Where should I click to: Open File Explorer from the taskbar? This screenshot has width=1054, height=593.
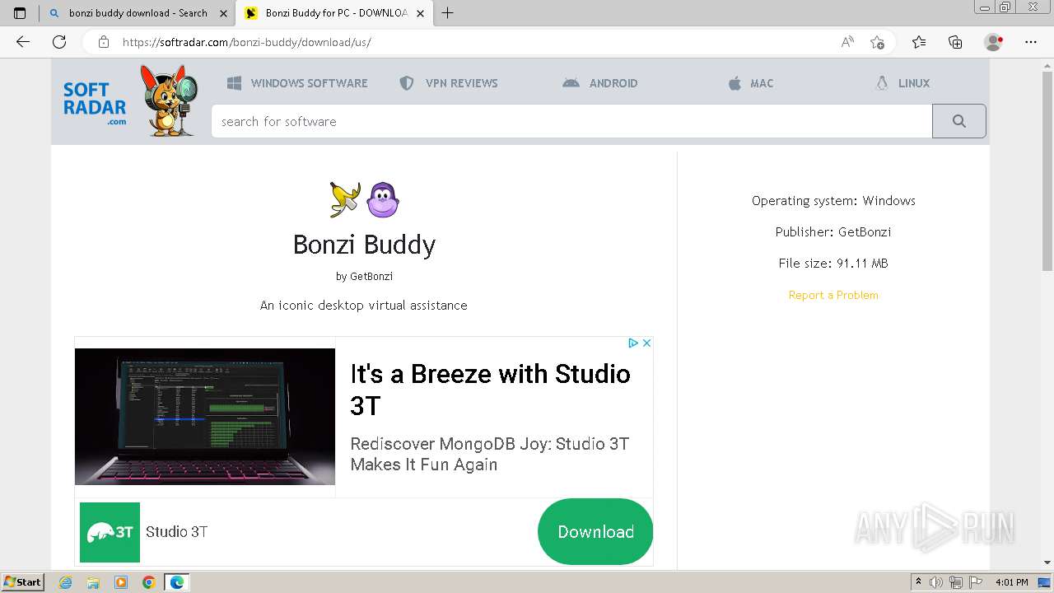pyautogui.click(x=93, y=582)
